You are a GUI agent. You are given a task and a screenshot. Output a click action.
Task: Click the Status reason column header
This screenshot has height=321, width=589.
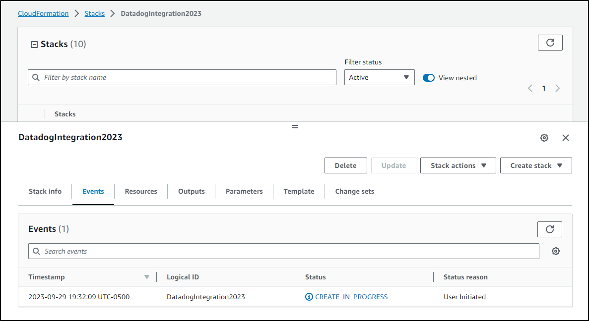465,277
